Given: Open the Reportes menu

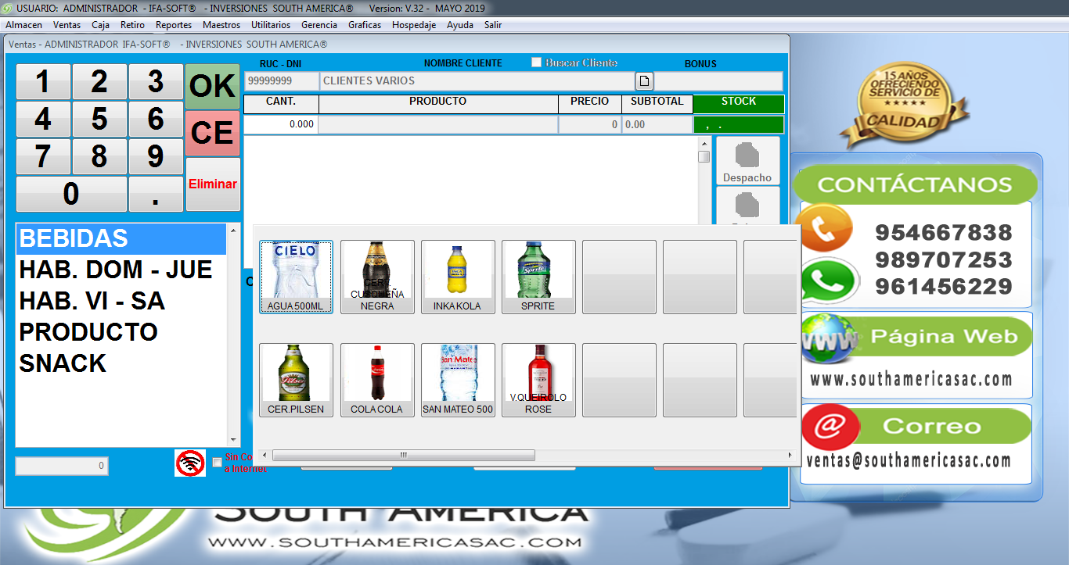Looking at the screenshot, I should tap(174, 25).
